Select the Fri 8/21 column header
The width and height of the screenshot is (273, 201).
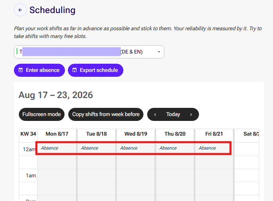pyautogui.click(x=214, y=134)
